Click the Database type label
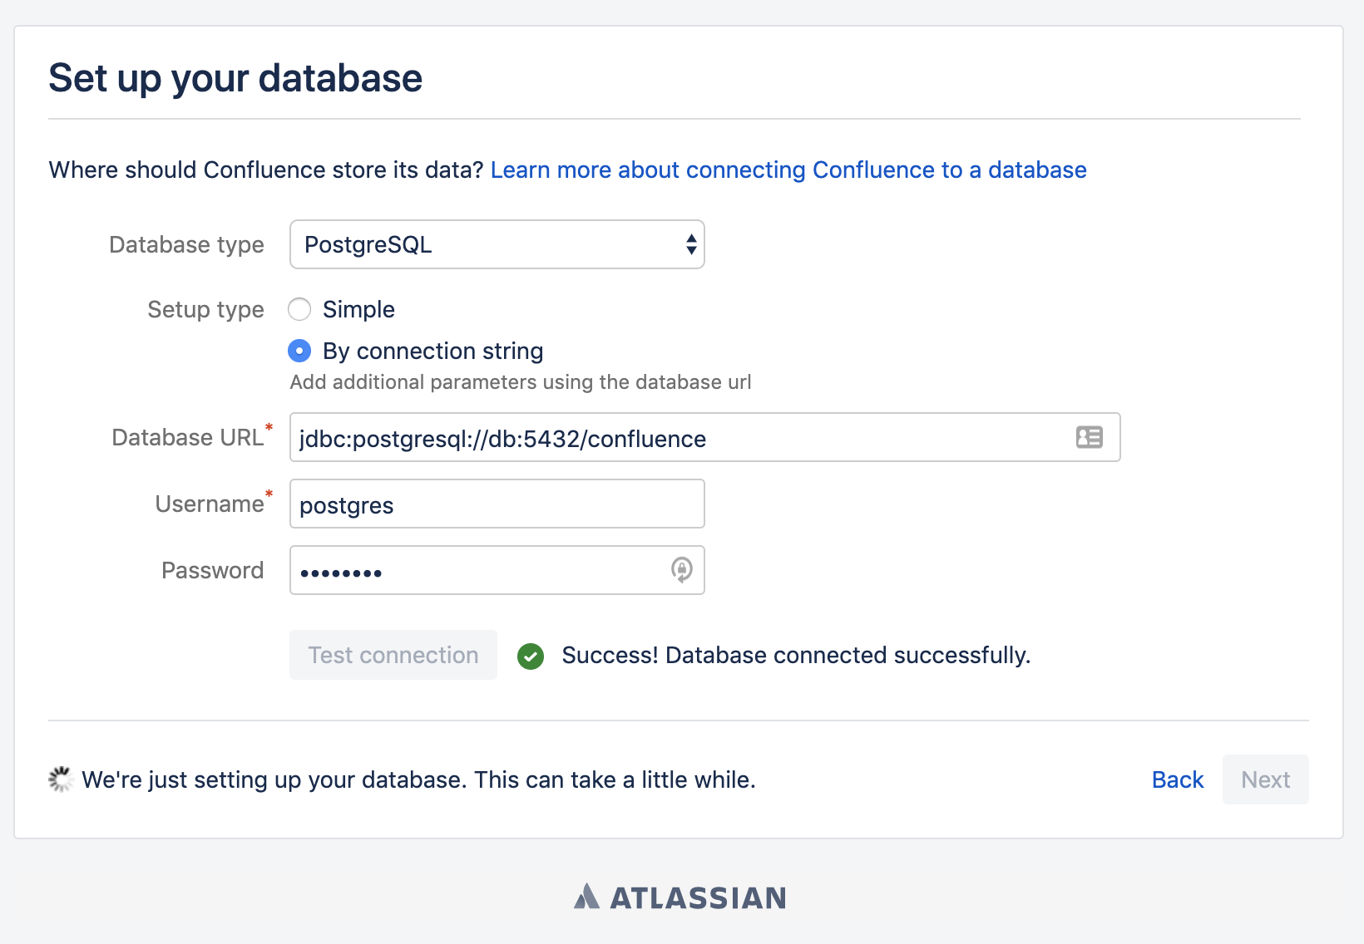1364x944 pixels. pyautogui.click(x=186, y=244)
